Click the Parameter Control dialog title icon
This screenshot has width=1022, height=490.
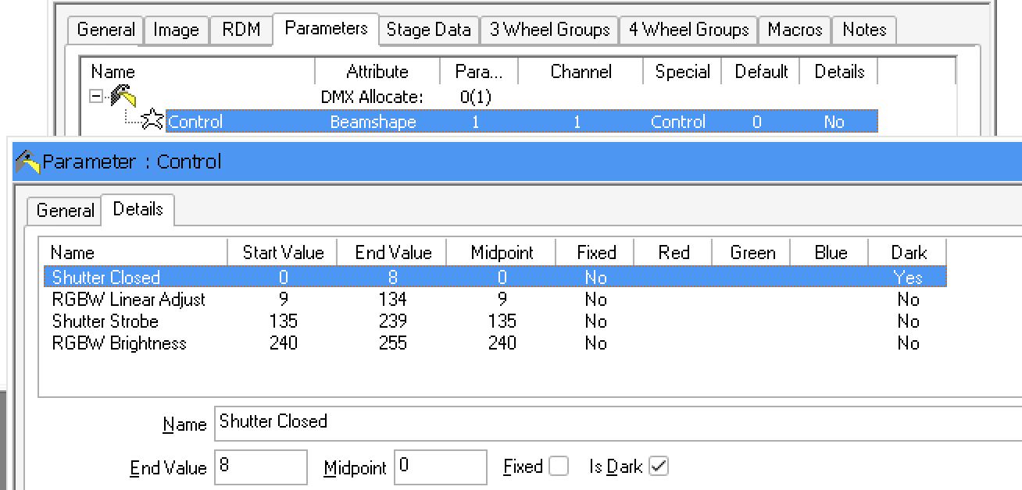coord(27,162)
